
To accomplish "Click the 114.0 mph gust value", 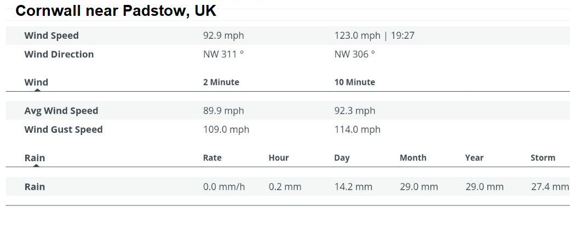I will [x=357, y=130].
